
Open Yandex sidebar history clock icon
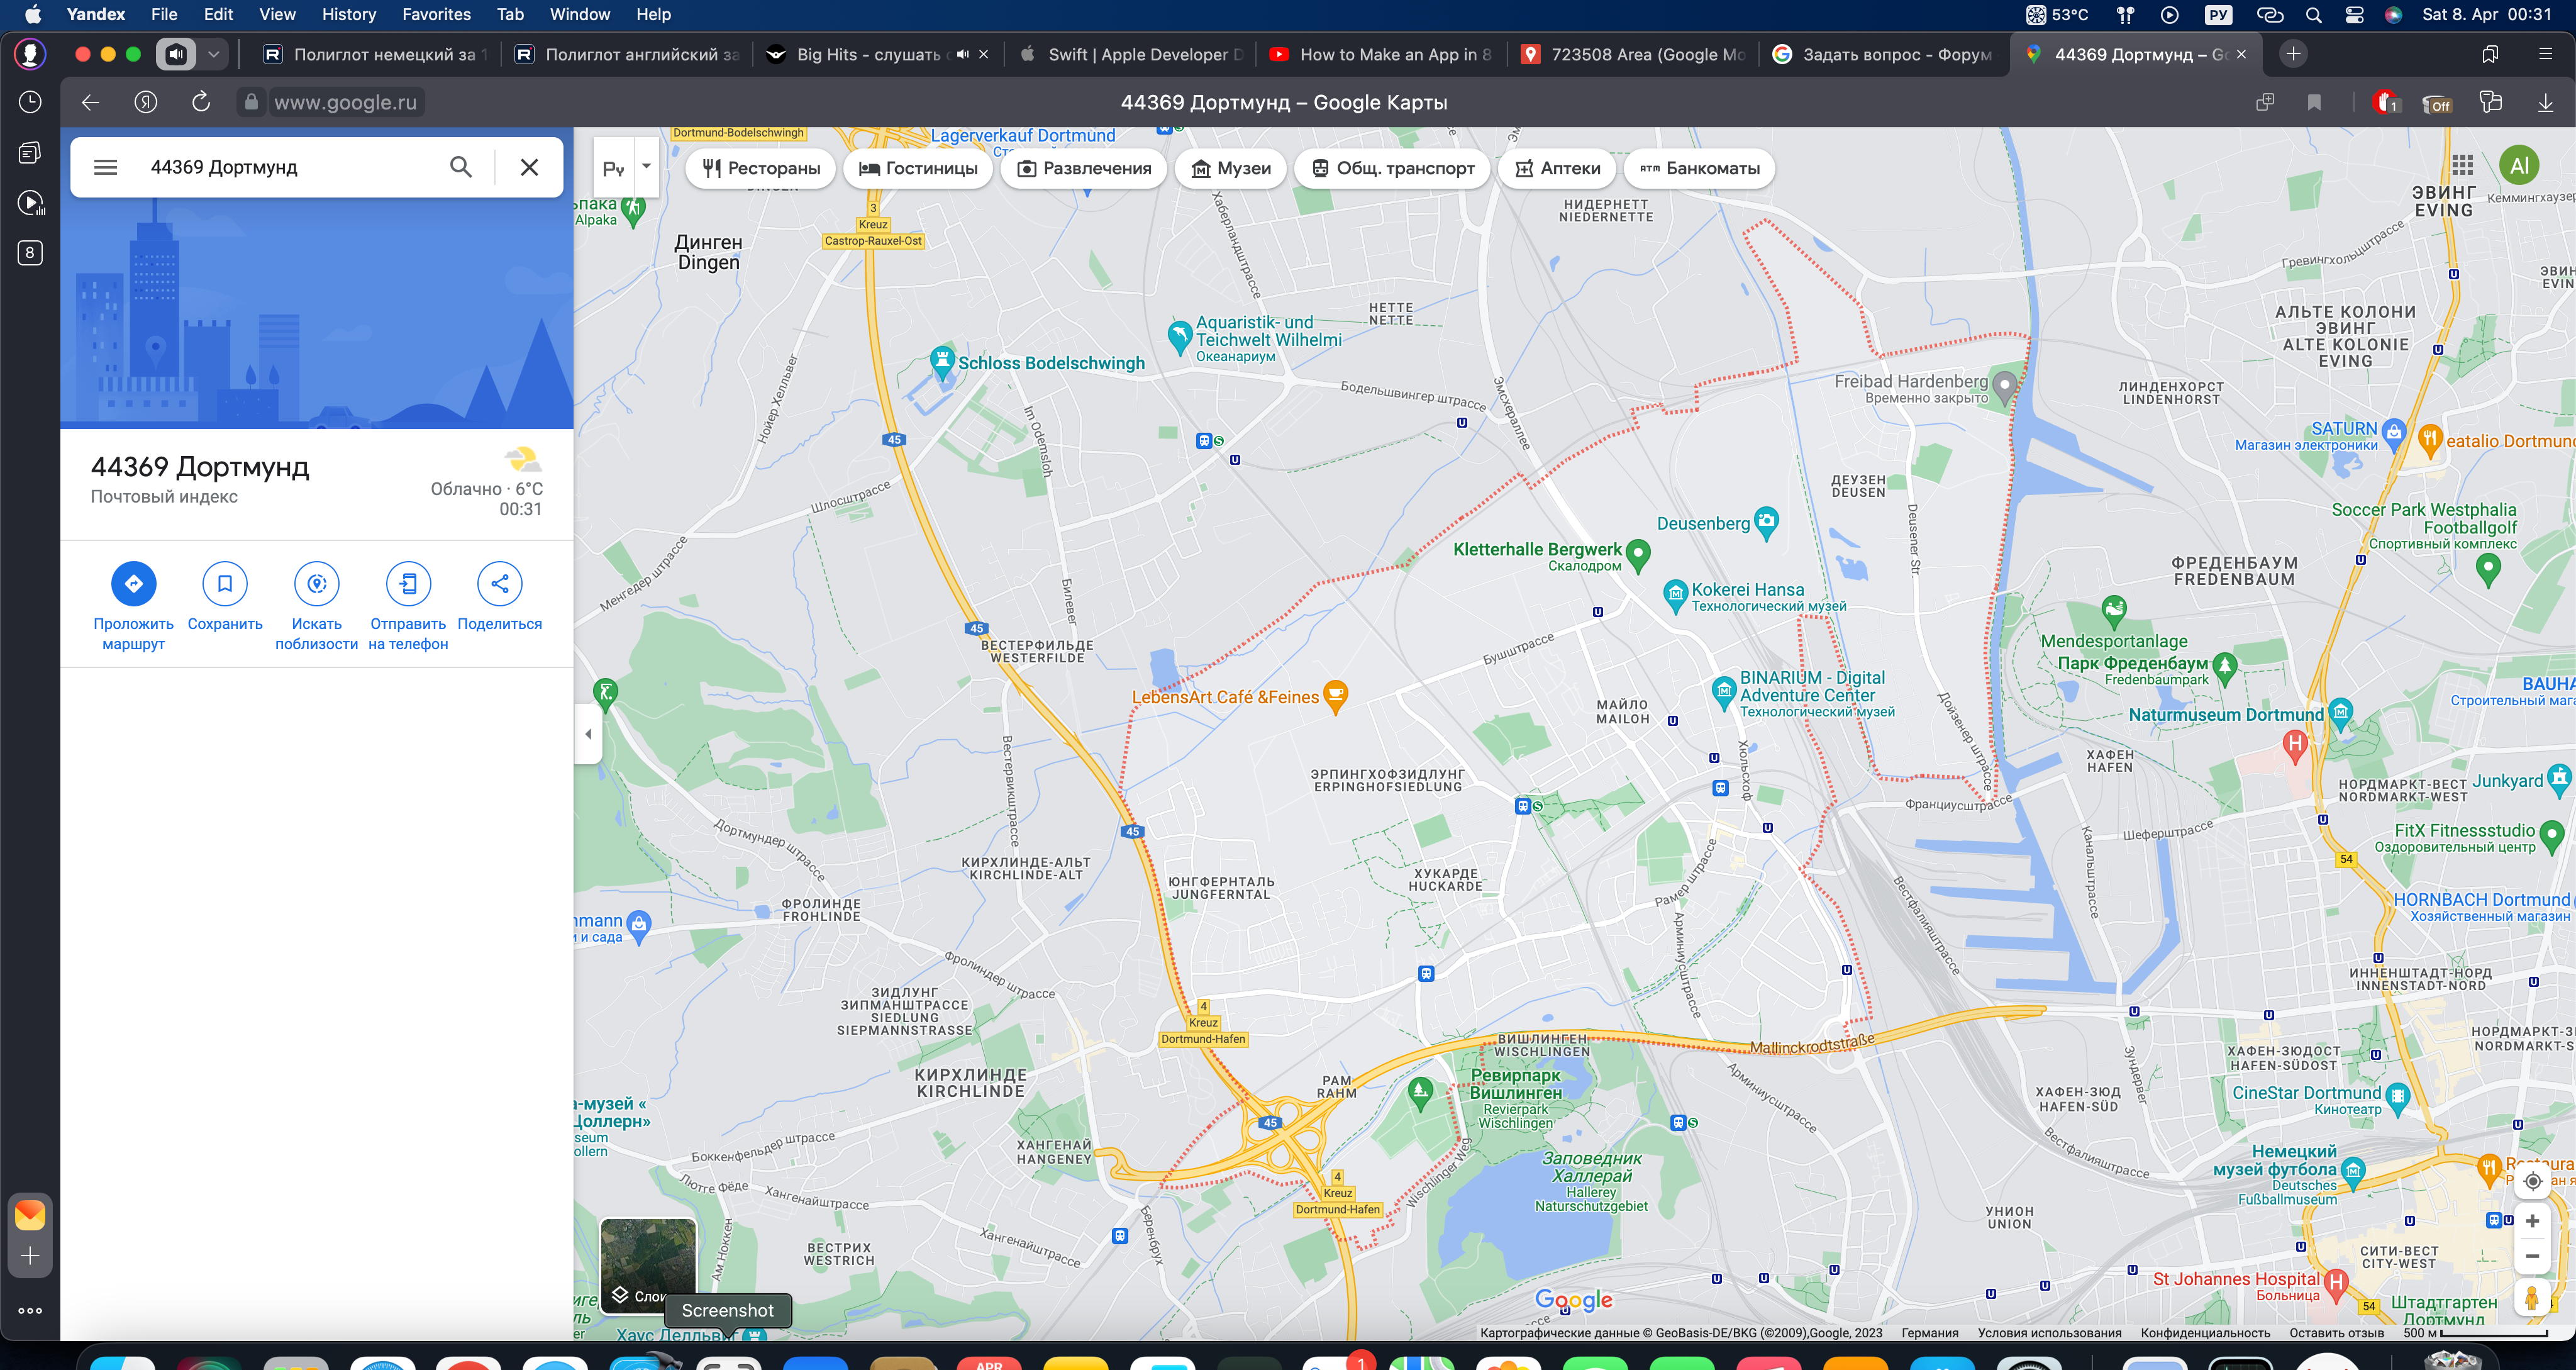tap(30, 102)
